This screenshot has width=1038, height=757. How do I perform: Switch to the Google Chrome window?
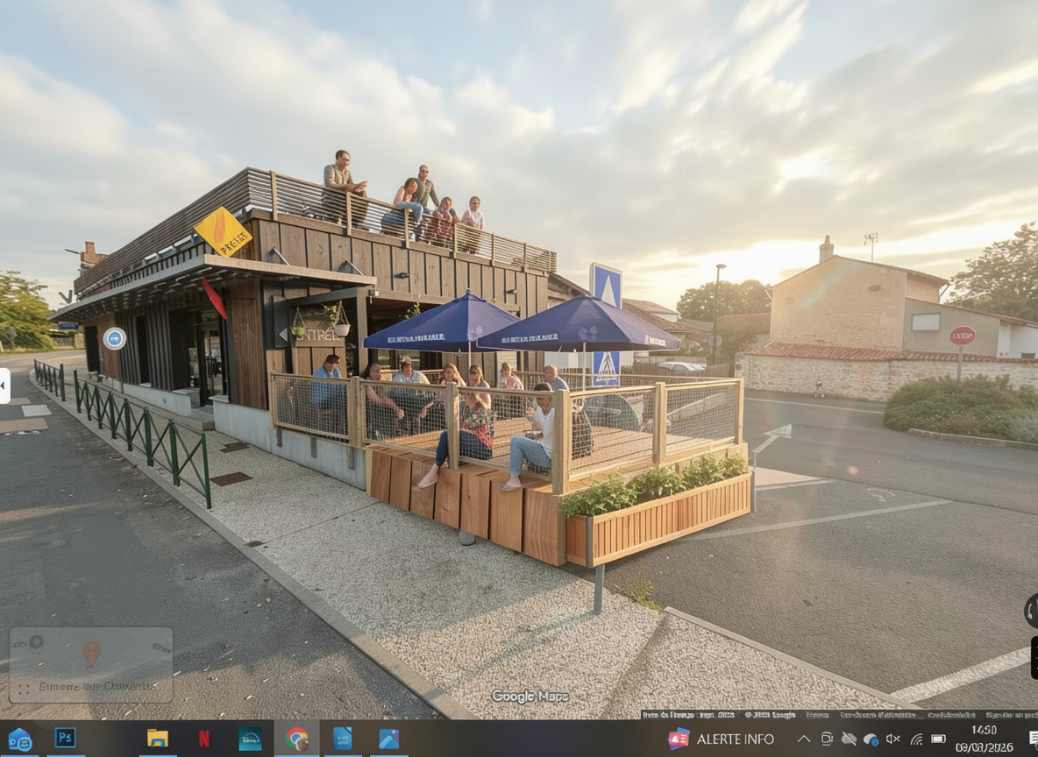pyautogui.click(x=296, y=739)
